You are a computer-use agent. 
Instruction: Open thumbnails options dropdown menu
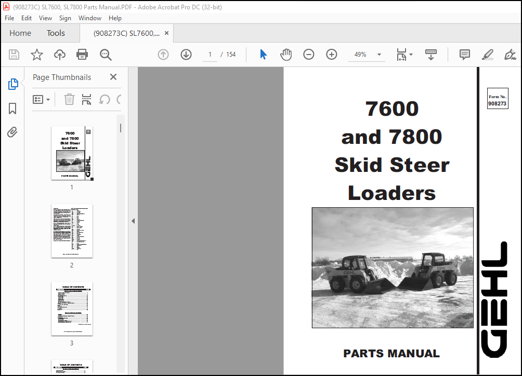[41, 99]
